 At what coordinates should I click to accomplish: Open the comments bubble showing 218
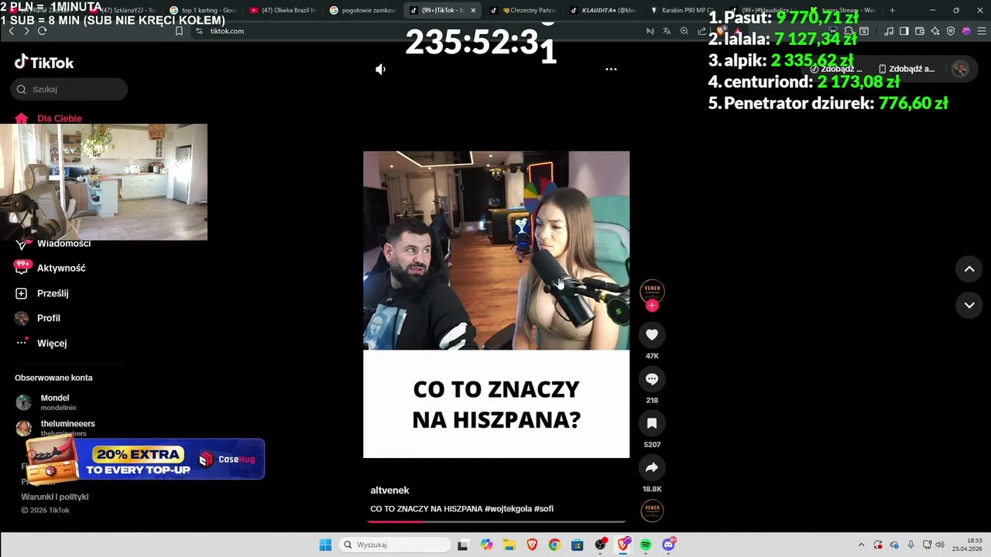coord(652,379)
